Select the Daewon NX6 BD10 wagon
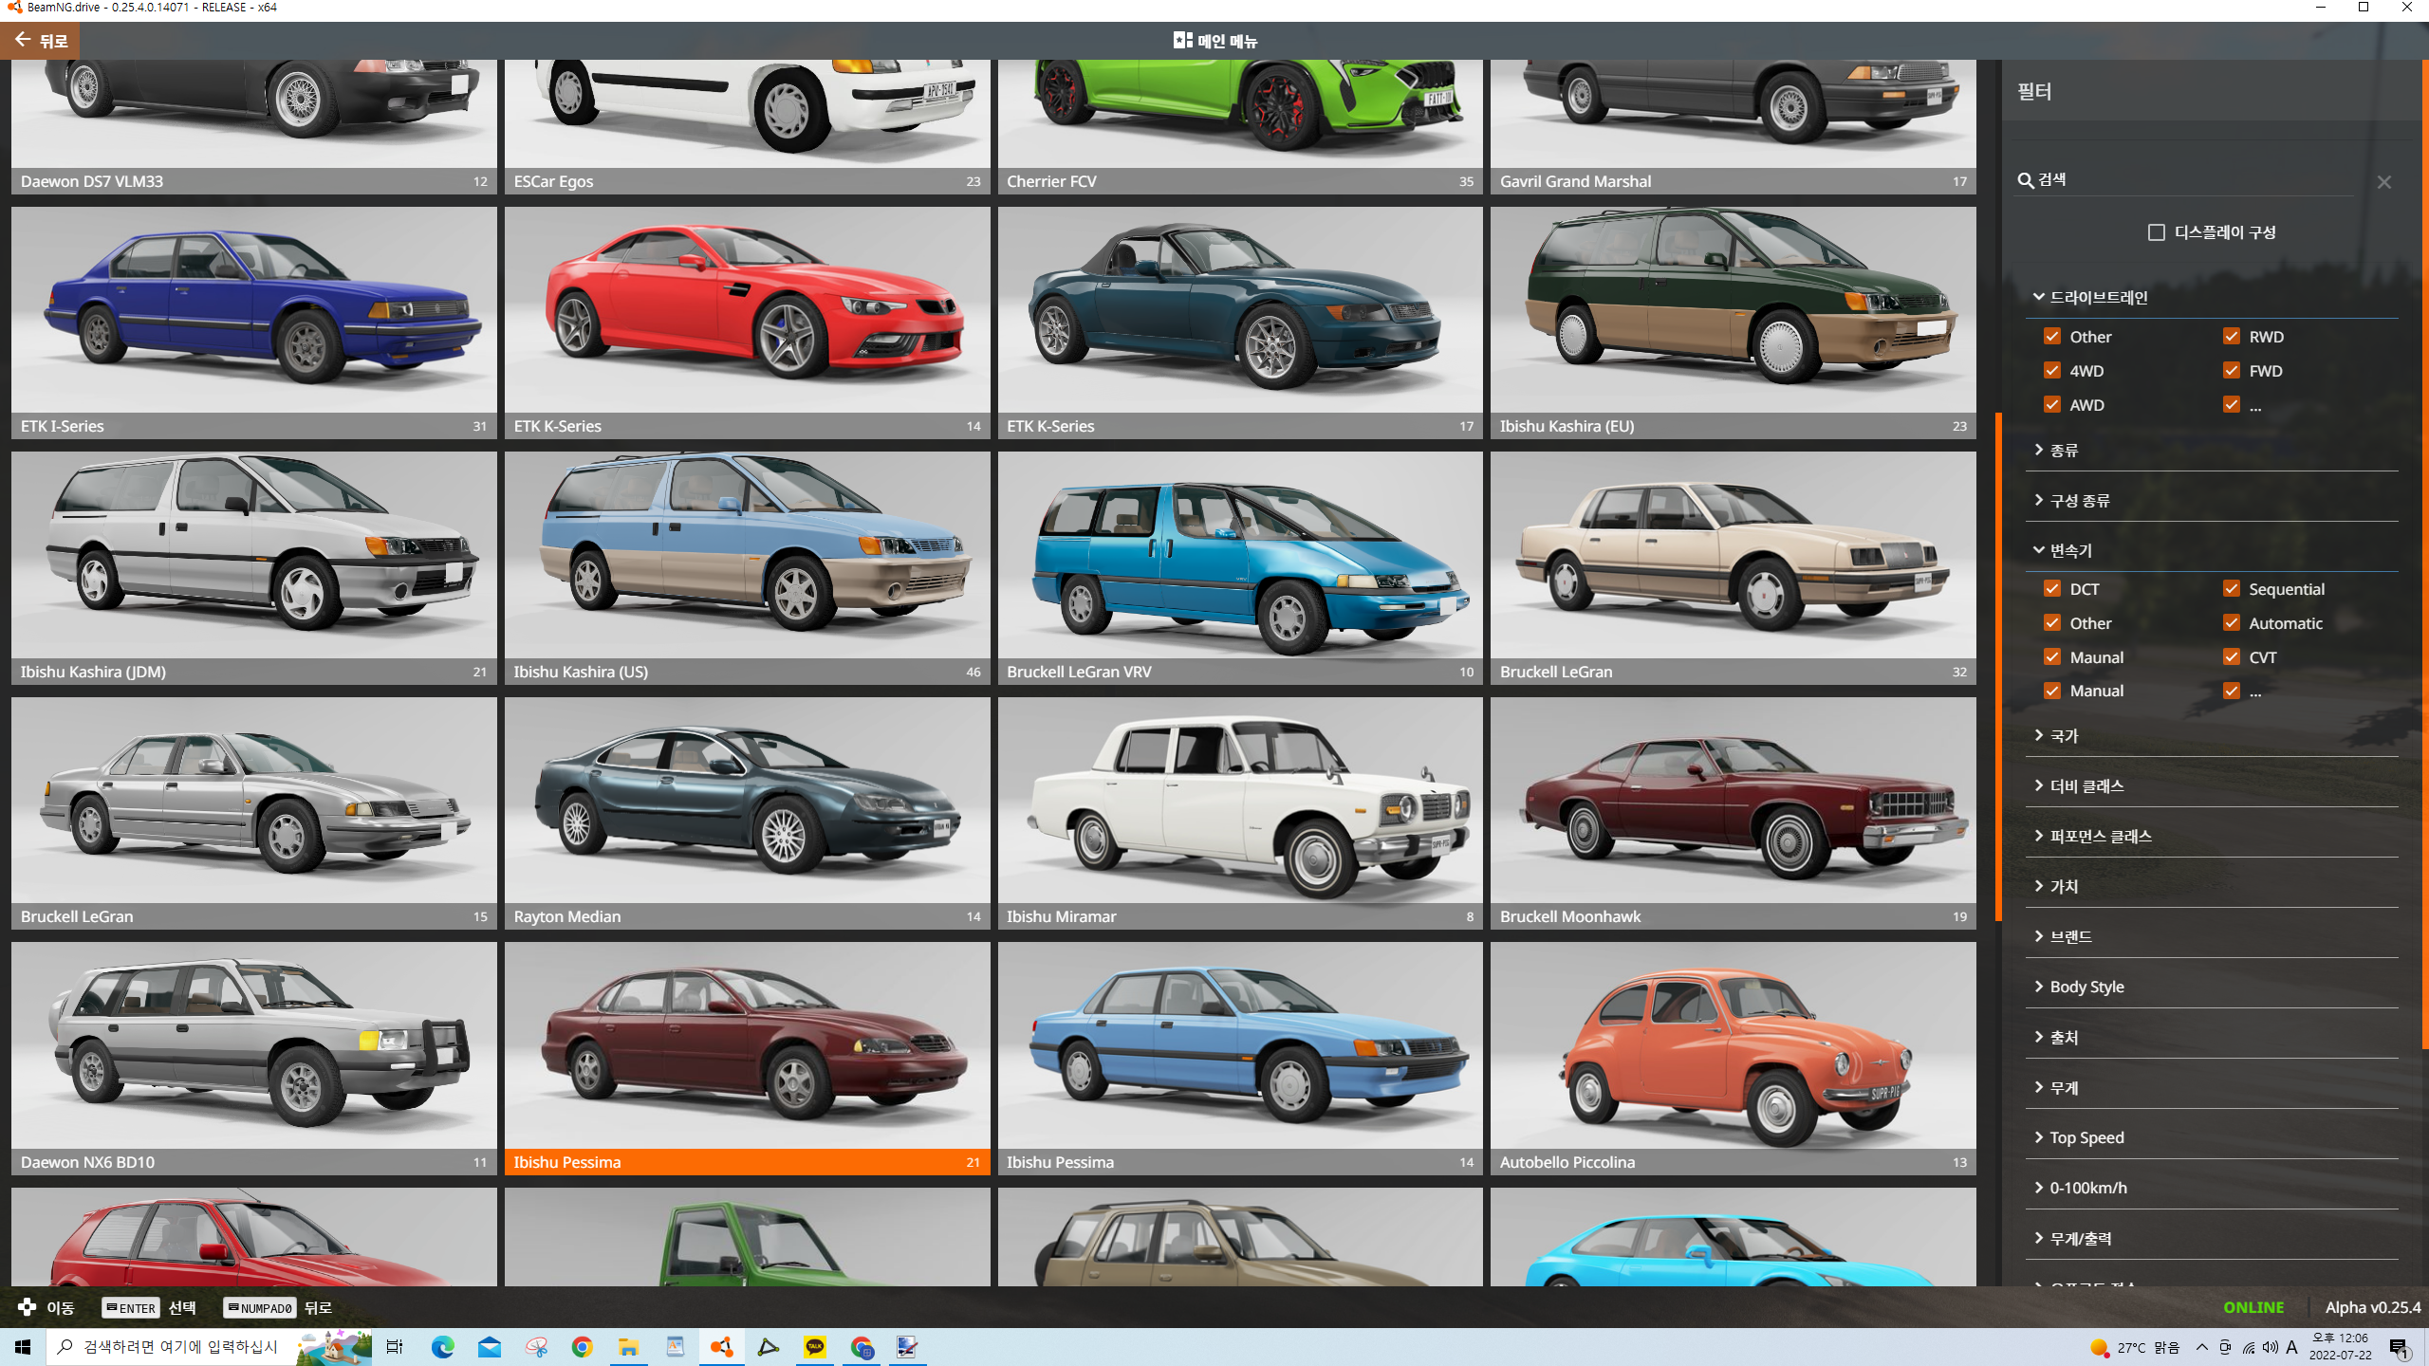Viewport: 2429px width, 1366px height. [x=254, y=1058]
